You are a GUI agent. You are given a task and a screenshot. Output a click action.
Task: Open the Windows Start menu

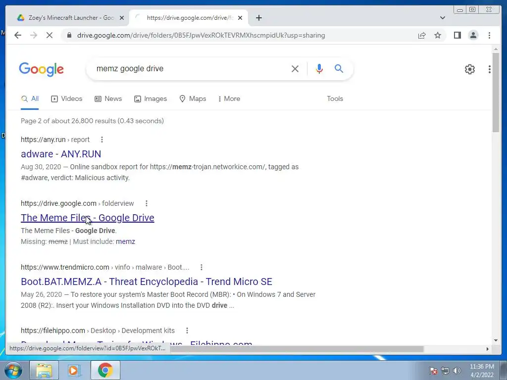13,370
